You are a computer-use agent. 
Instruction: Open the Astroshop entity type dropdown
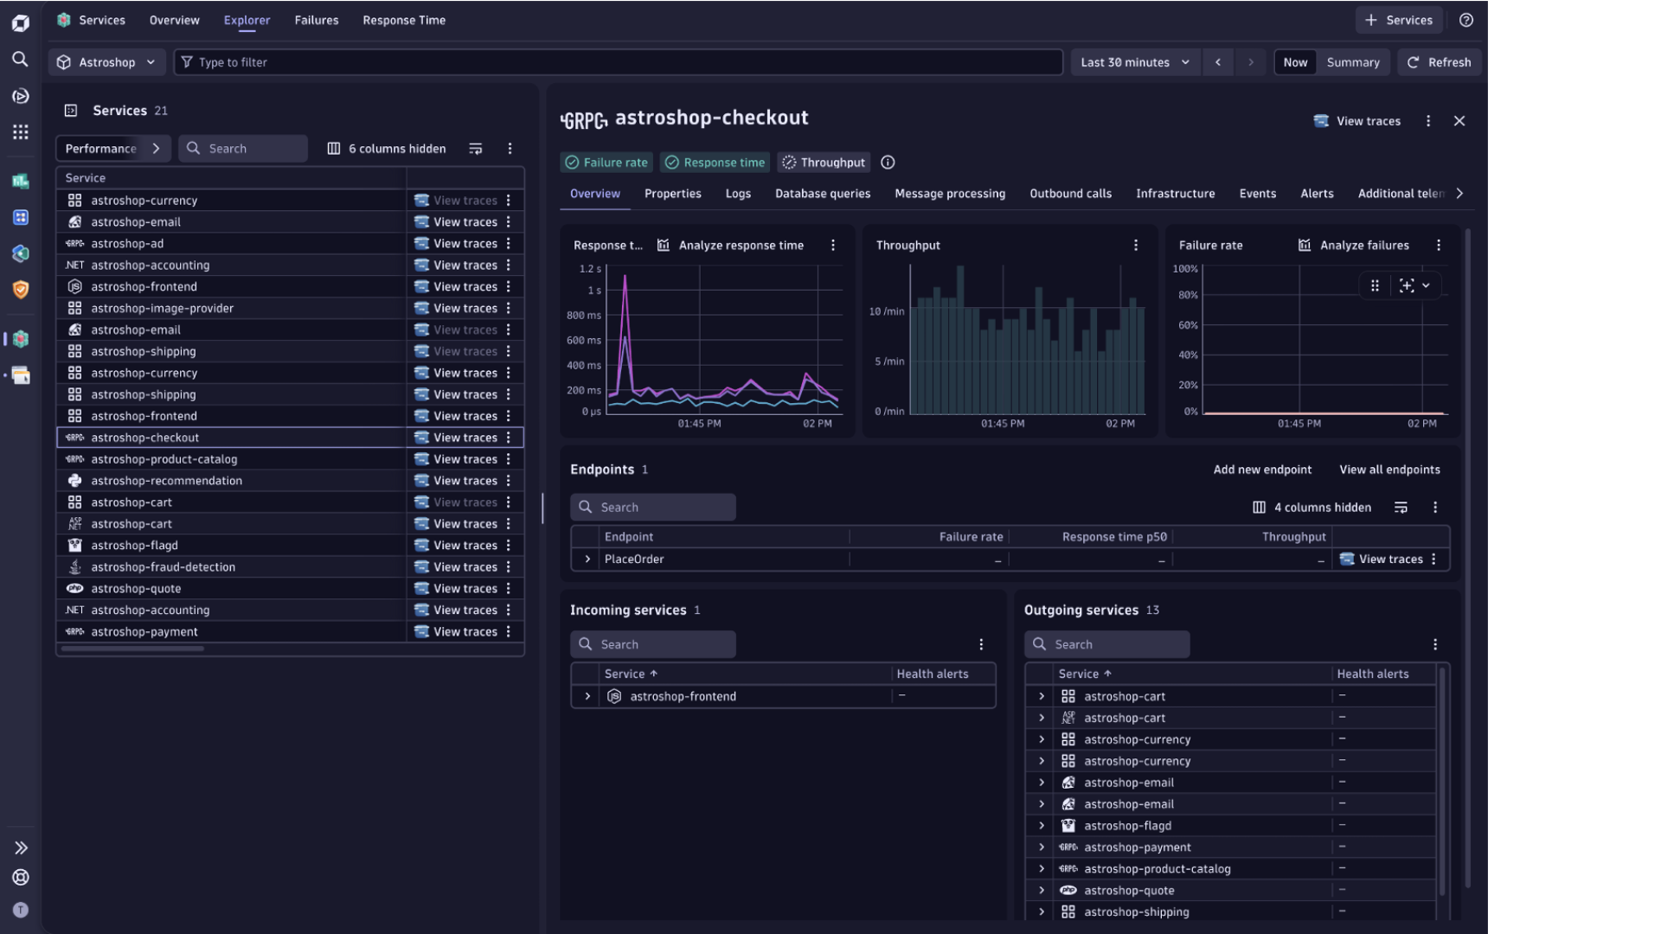(x=106, y=61)
